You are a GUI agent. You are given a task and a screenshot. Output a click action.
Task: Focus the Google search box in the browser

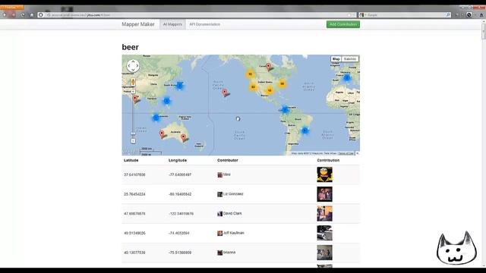(x=405, y=15)
